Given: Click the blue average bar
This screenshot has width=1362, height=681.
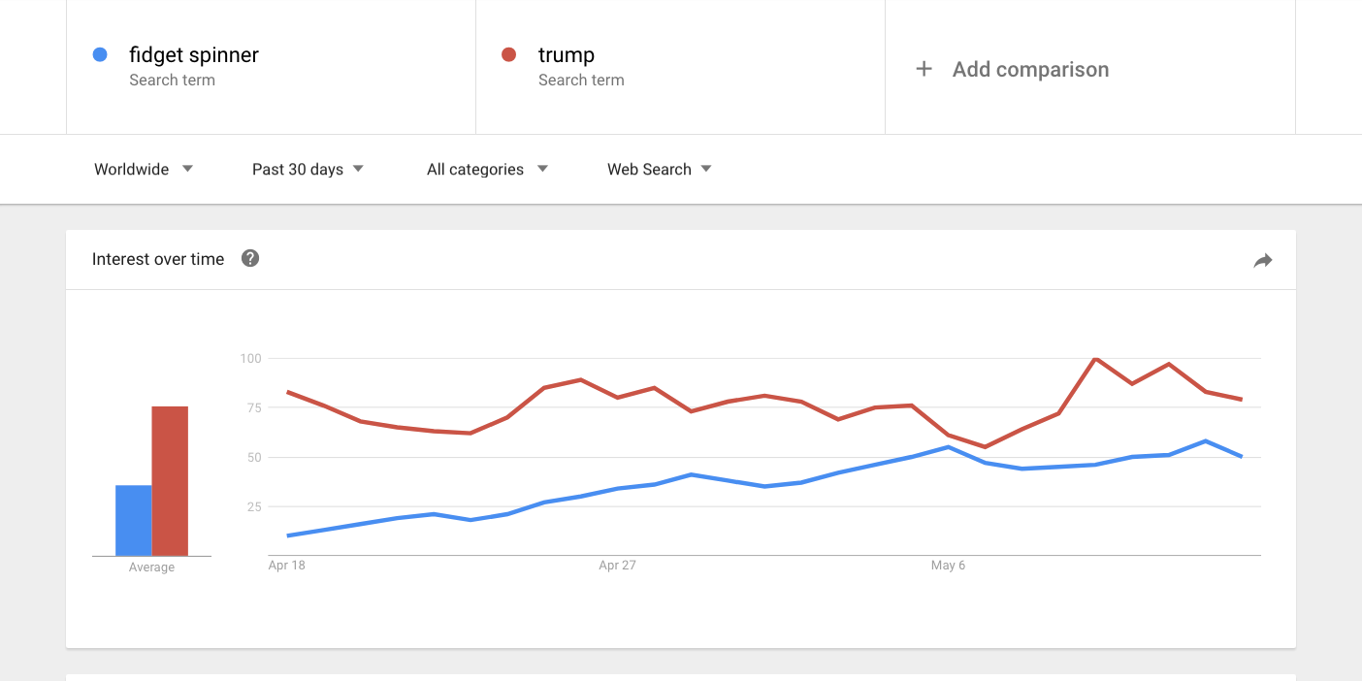Looking at the screenshot, I should (133, 519).
